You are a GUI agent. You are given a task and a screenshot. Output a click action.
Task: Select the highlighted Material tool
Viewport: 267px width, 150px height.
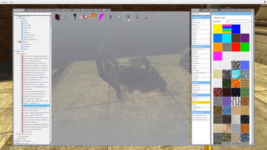[x=201, y=102]
